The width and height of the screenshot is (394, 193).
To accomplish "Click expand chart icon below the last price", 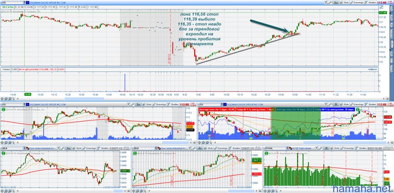I will (381, 7).
